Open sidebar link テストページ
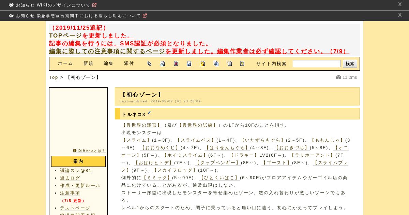The width and height of the screenshot is (409, 215). point(75,208)
